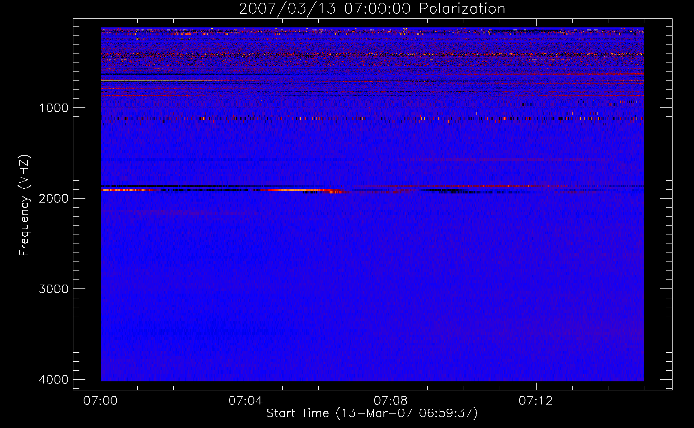Click the 4000 frequency tick label
Screen dimensions: 694x428
pyautogui.click(x=54, y=380)
